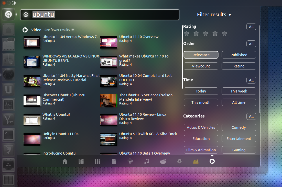Screen dimensions: 282x187
Task: Toggle the Film & Animation category filter
Action: point(201,150)
